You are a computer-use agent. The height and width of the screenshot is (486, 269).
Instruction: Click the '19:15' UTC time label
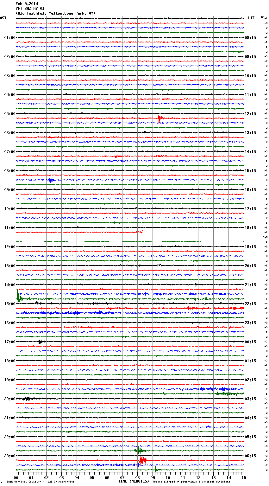tap(250, 247)
